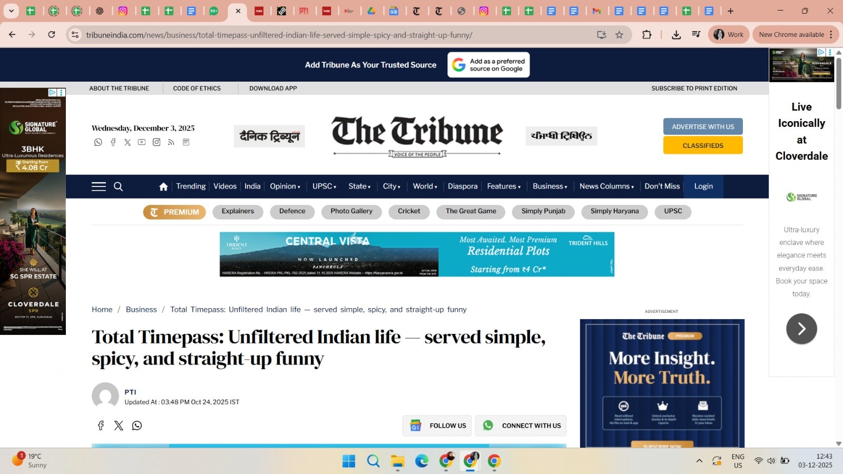843x474 pixels.
Task: Select the Home icon in the navigation bar
Action: tap(163, 186)
